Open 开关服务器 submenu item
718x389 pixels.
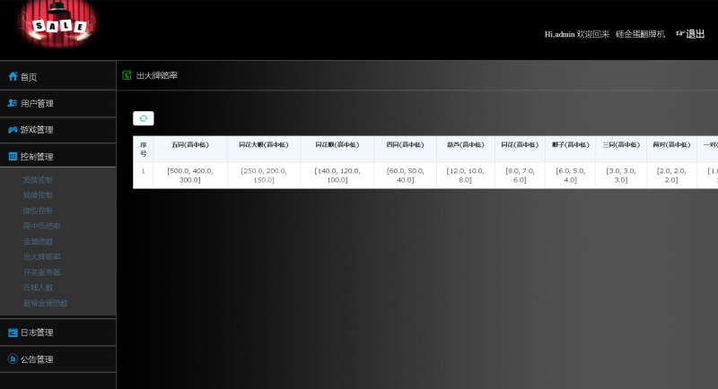coord(42,272)
